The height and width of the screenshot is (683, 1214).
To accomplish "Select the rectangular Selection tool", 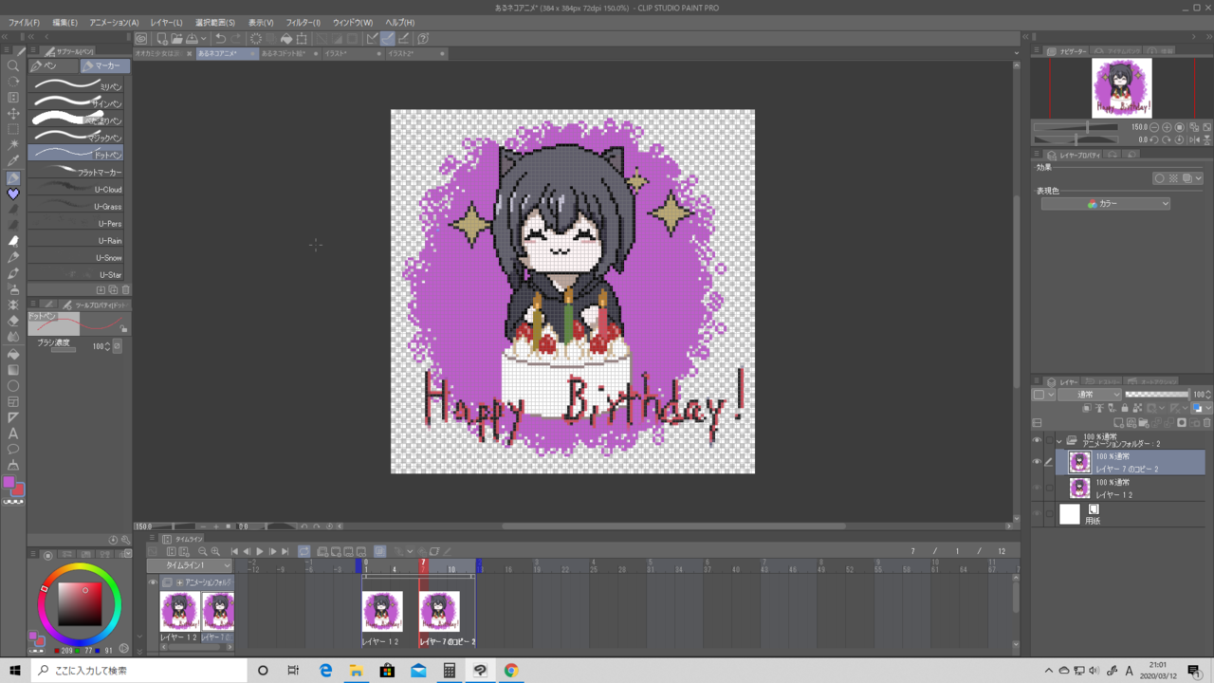I will (x=13, y=130).
